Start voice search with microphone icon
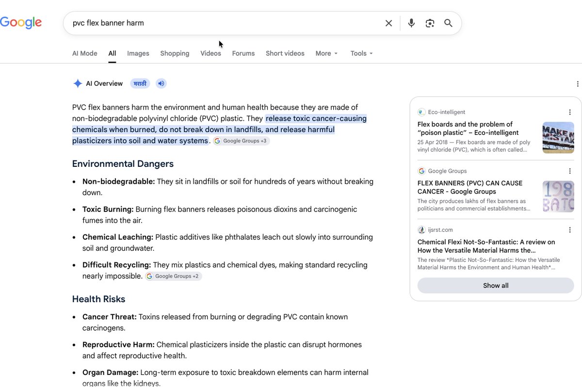 411,23
